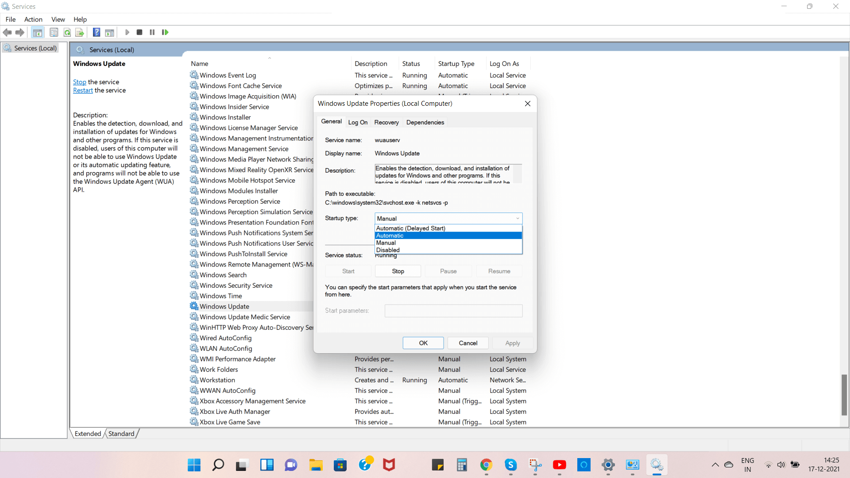Viewport: 850px width, 478px height.
Task: Click the Export List toolbar icon
Action: (80, 32)
